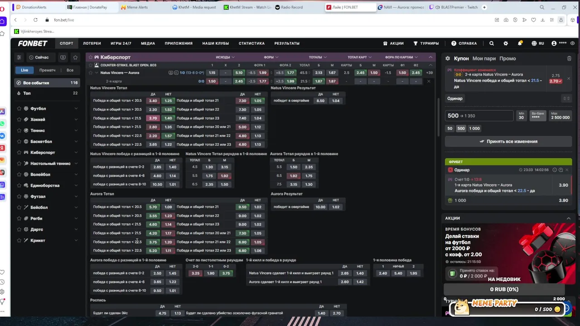Image resolution: width=580 pixels, height=326 pixels.
Task: Open the Акции header link
Action: [393, 43]
